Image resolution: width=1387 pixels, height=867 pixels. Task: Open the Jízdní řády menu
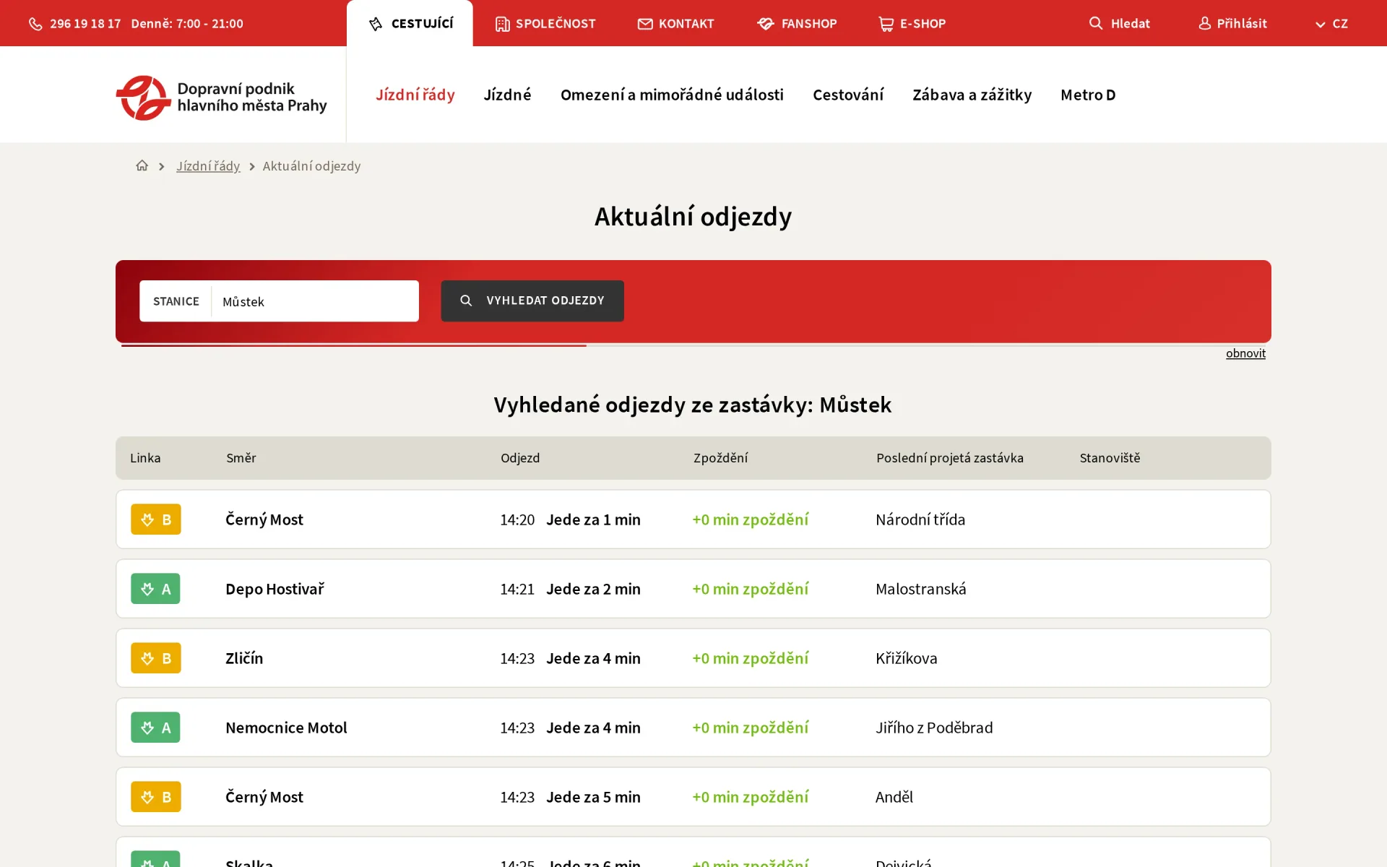pyautogui.click(x=415, y=95)
